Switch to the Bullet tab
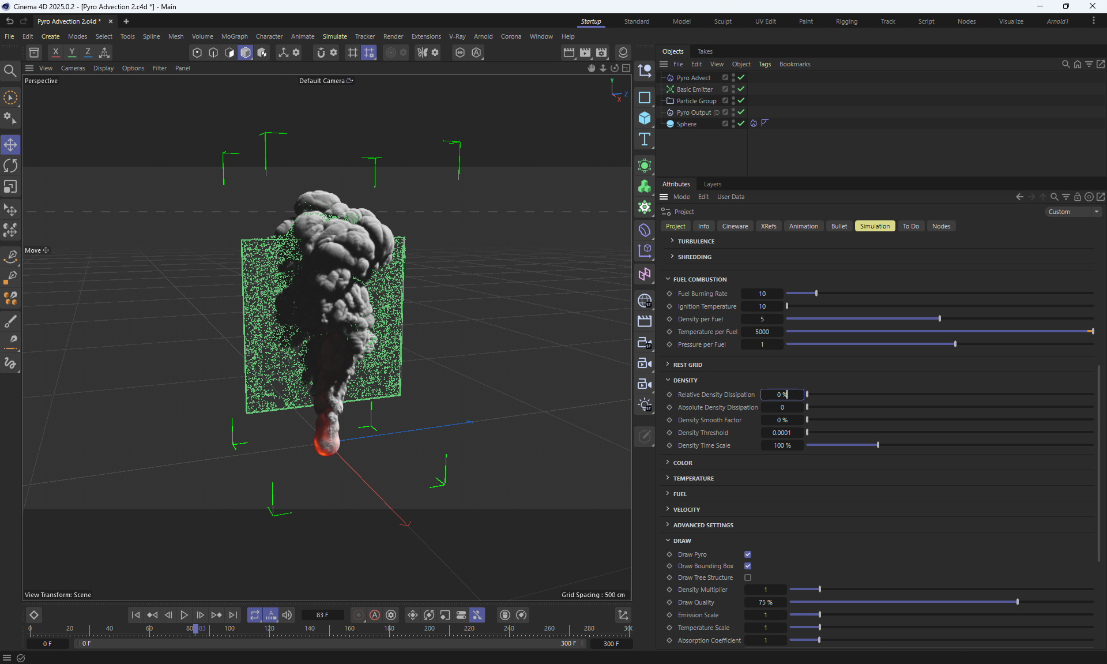This screenshot has width=1107, height=664. click(839, 226)
